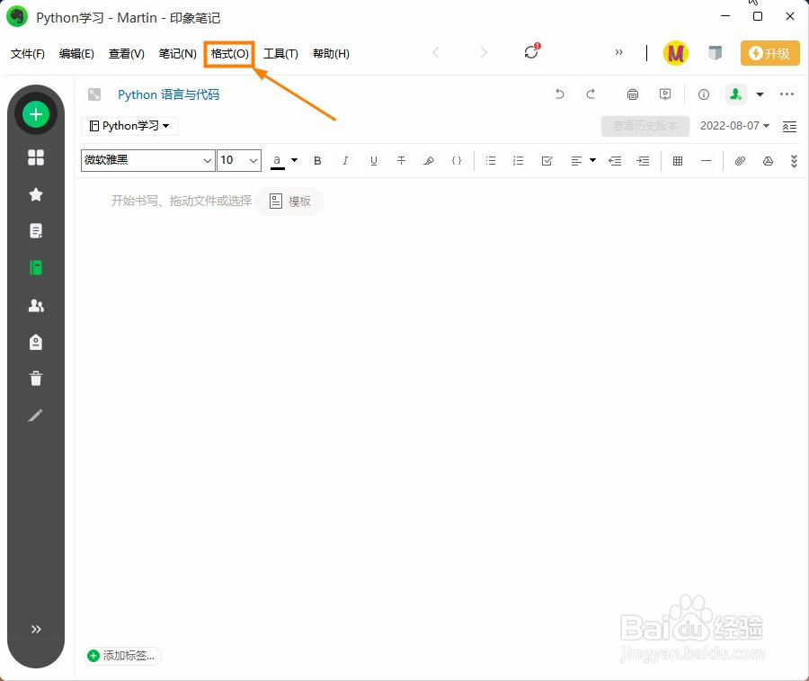Screen dimensions: 809x681
Task: Redo the last edit
Action: tap(591, 94)
